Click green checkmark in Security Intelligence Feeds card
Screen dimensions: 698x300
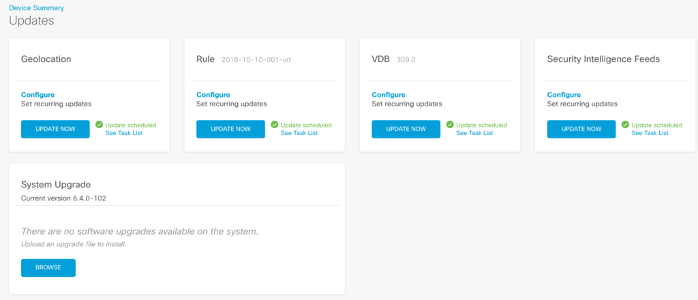tap(626, 125)
